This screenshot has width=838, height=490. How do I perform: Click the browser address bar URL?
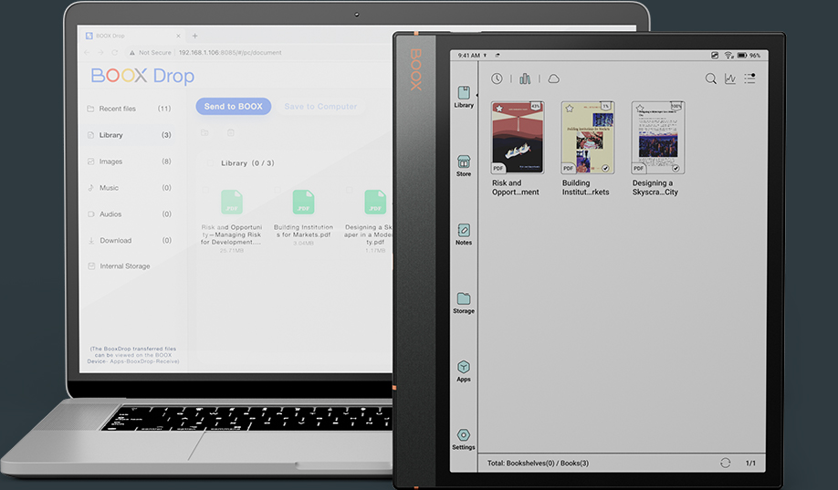(229, 53)
